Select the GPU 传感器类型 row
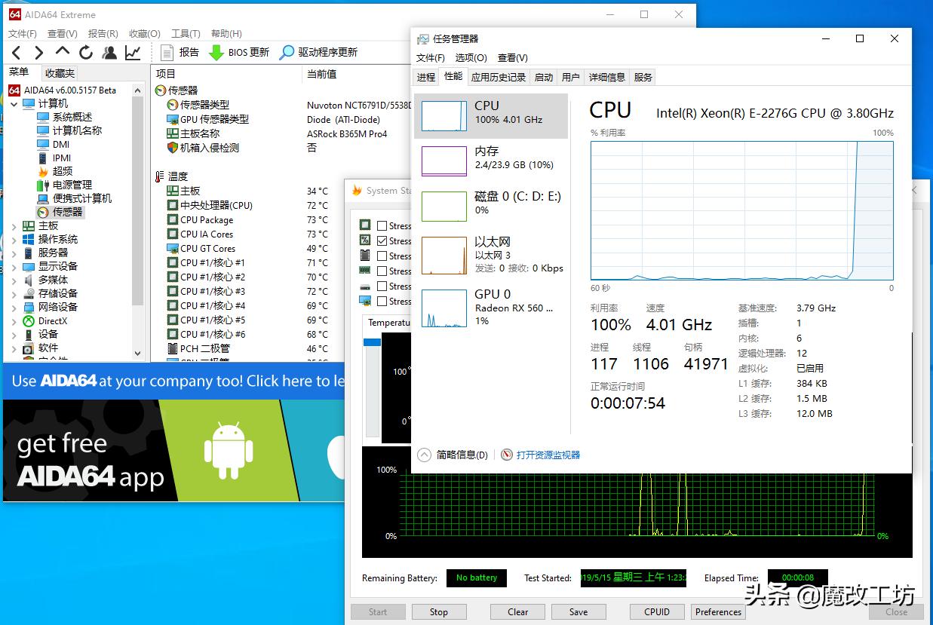This screenshot has width=933, height=625. (x=207, y=119)
